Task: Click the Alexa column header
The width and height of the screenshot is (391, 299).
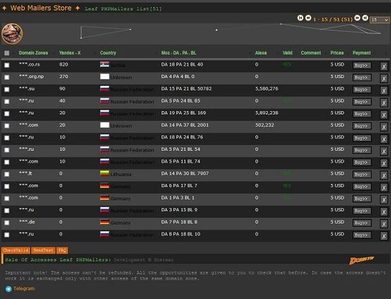Action: click(261, 52)
